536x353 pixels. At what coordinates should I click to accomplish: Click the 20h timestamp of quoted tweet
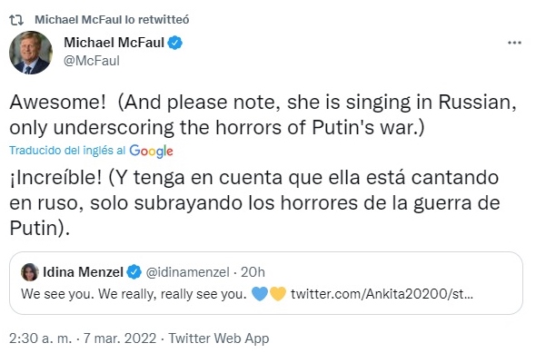click(253, 272)
